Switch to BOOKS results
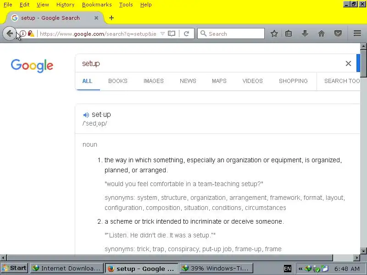Screen dimensions: 367x275 [118, 81]
